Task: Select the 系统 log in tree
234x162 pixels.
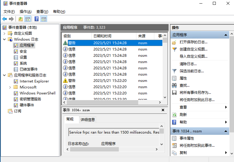Action: (x=23, y=63)
